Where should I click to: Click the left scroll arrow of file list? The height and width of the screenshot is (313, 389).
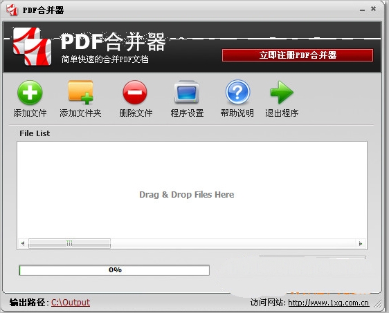coord(23,243)
